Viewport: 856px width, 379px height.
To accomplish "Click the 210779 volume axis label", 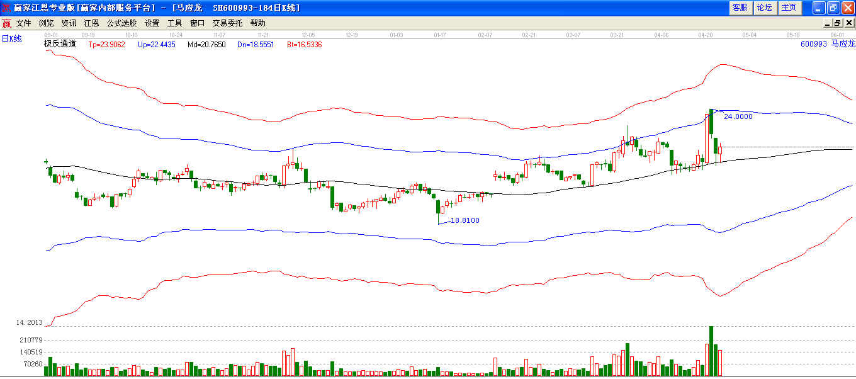I will (x=31, y=340).
